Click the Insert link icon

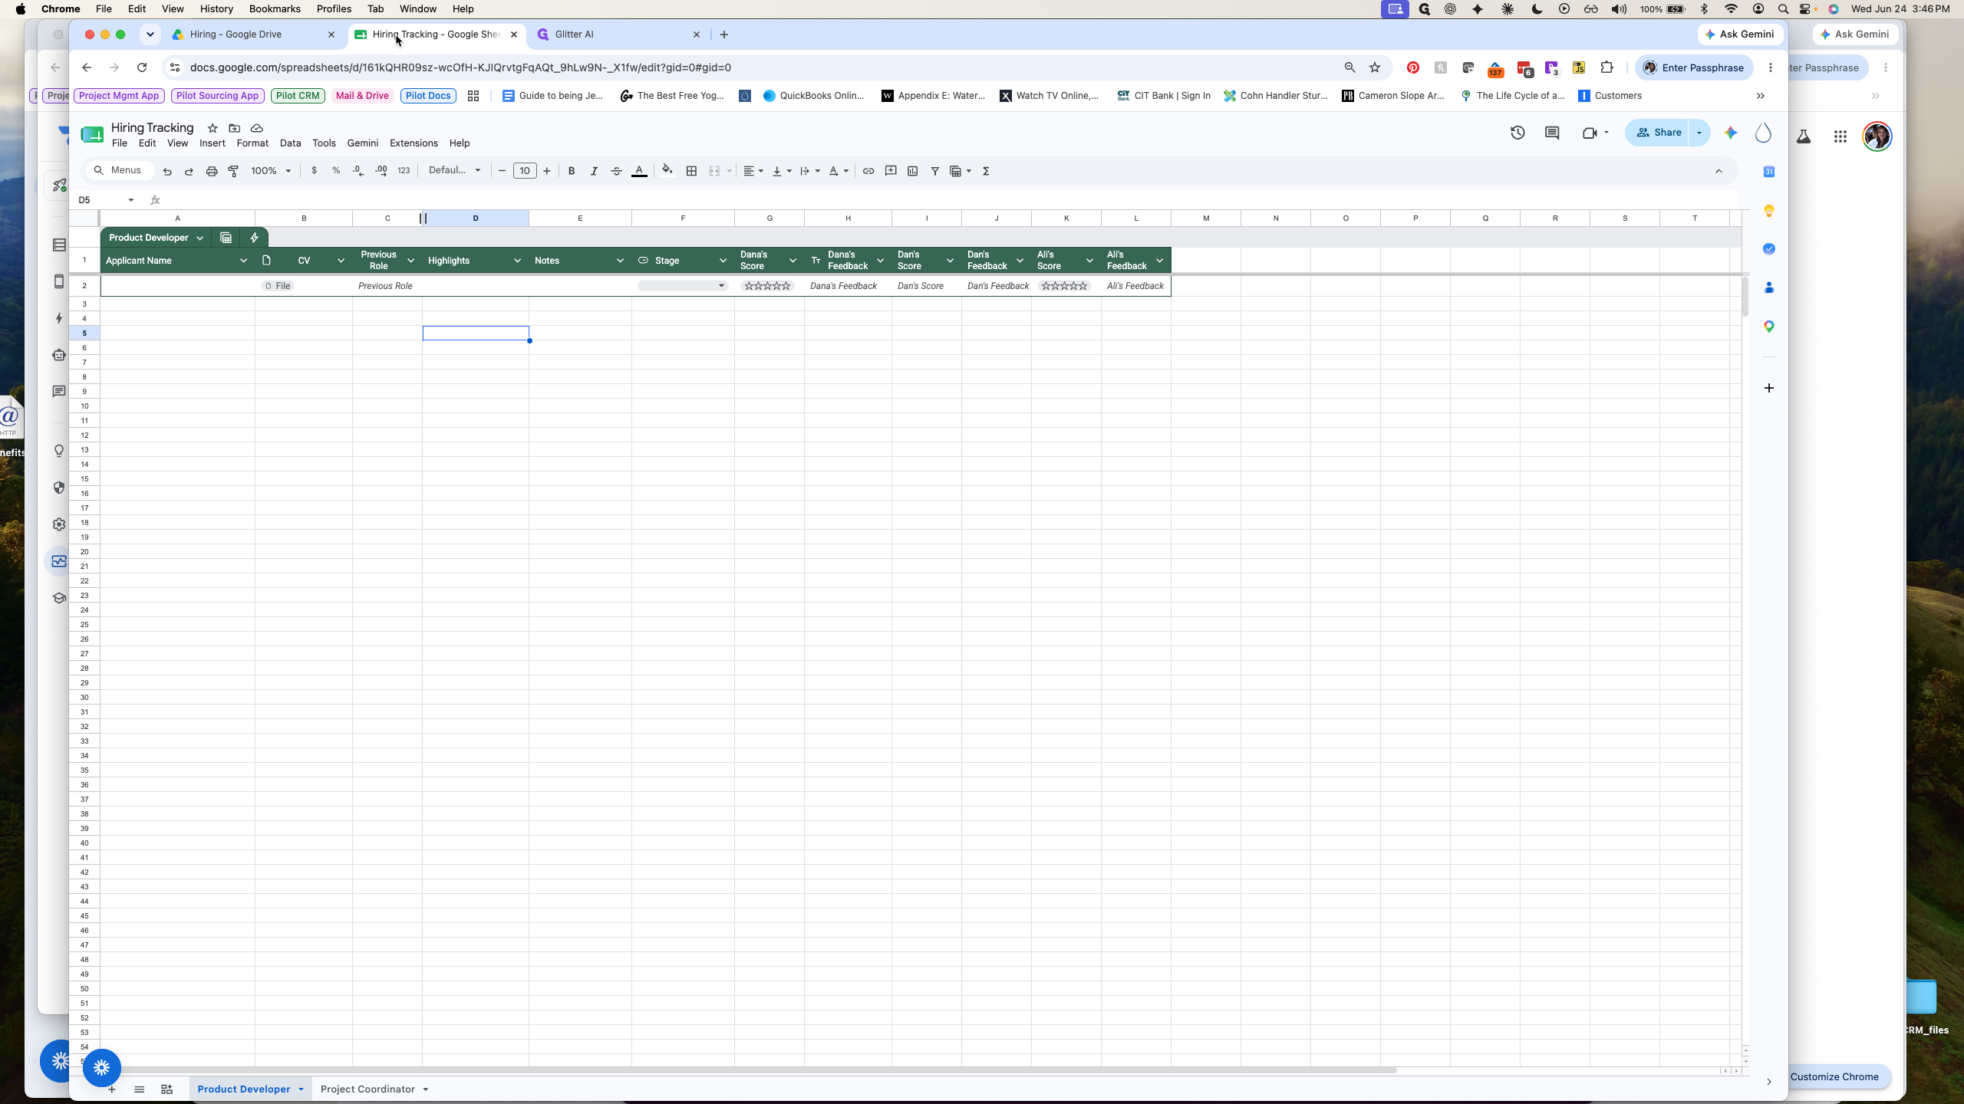pyautogui.click(x=868, y=171)
